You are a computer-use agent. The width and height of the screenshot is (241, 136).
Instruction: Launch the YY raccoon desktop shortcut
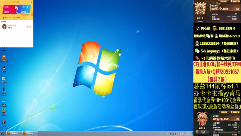point(4,111)
